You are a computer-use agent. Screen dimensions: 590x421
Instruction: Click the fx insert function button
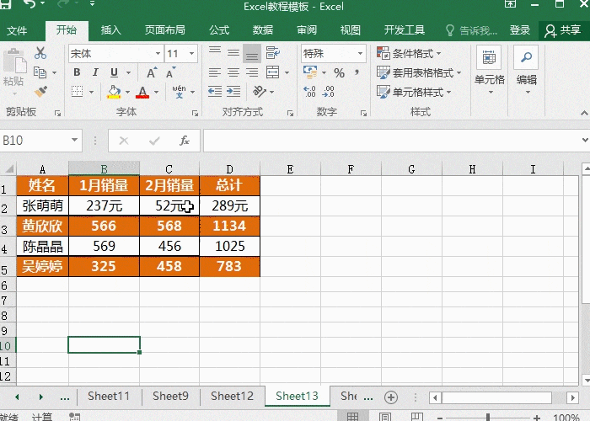click(x=184, y=141)
